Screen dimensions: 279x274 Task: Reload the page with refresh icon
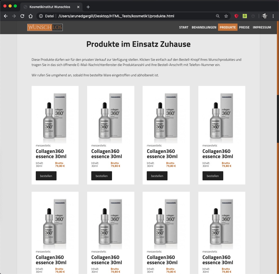point(22,16)
